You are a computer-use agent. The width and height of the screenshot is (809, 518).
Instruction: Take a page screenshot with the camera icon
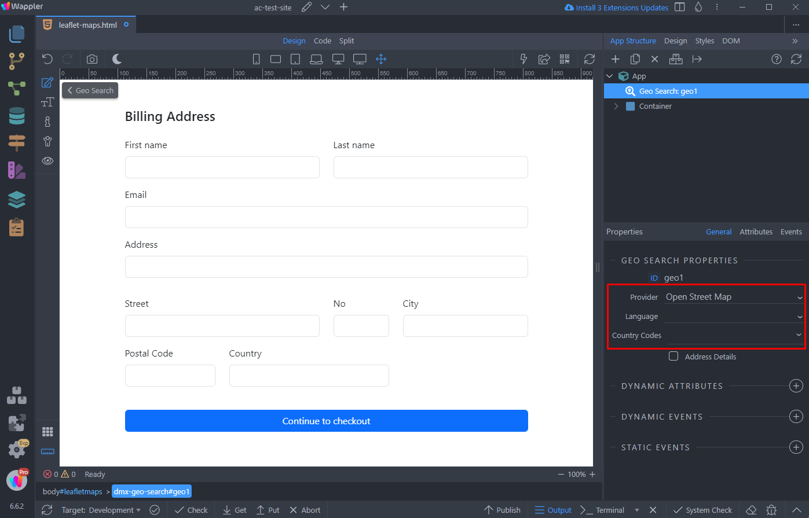click(91, 58)
